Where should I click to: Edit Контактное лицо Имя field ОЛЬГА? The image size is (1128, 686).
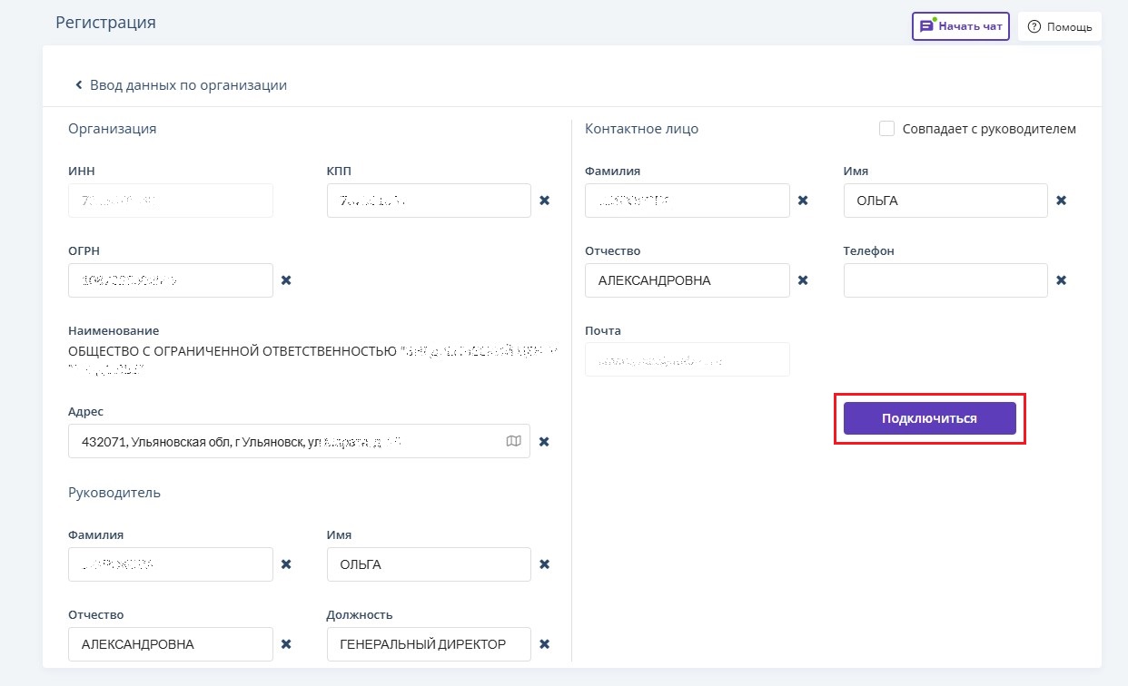pyautogui.click(x=945, y=201)
